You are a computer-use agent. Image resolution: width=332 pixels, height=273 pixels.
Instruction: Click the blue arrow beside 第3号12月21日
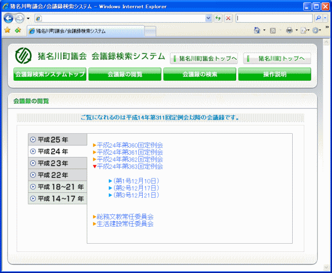pos(110,195)
